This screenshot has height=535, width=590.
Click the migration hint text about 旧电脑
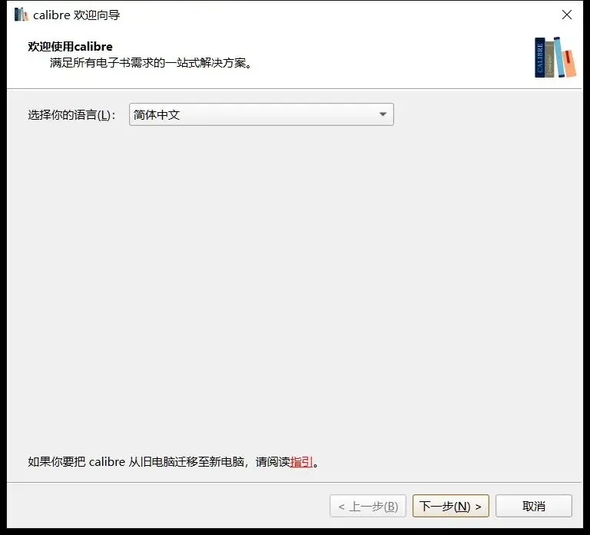tap(173, 461)
